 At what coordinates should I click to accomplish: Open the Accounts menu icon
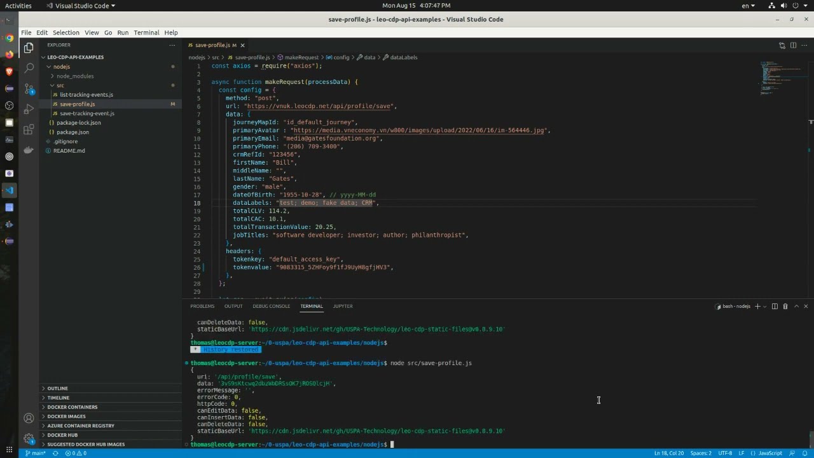click(x=29, y=418)
